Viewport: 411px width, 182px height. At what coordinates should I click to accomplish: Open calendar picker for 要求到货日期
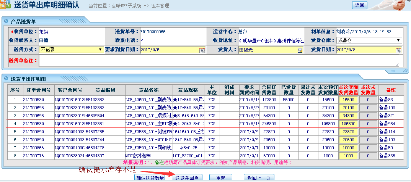point(202,50)
